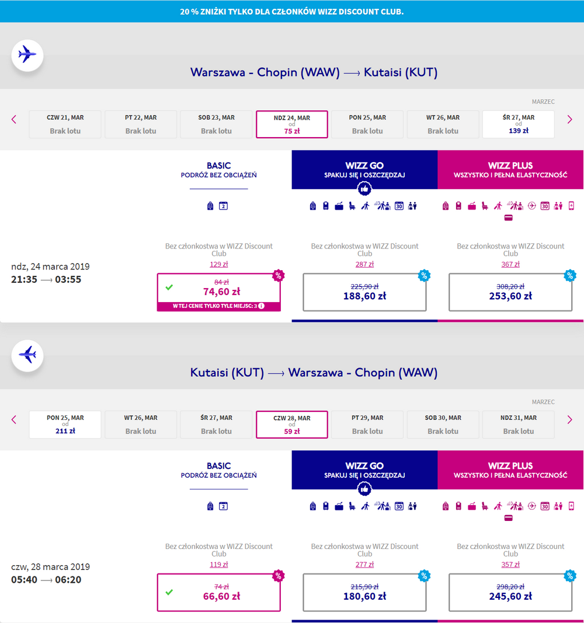Click return WIZZ GO calendar '30' icon

point(399,506)
